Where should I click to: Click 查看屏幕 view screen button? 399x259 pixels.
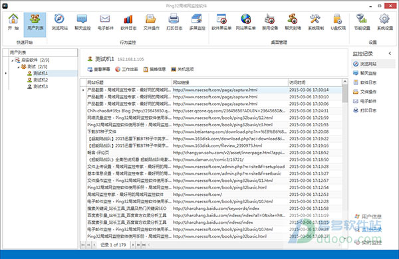coord(98,69)
